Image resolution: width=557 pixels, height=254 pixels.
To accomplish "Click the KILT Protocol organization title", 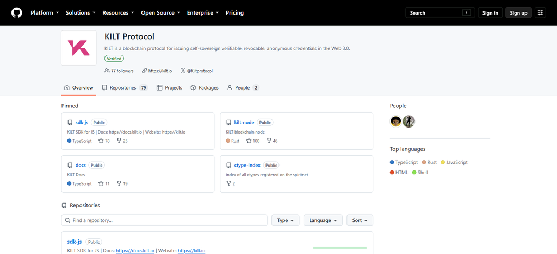I will [x=129, y=36].
